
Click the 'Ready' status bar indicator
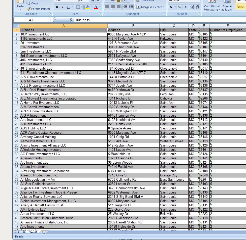click(19, 236)
